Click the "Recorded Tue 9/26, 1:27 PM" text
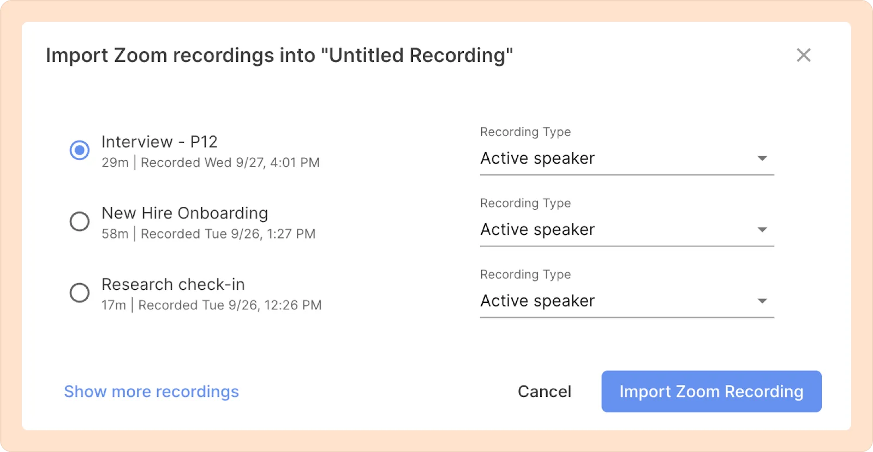This screenshot has width=873, height=452. coord(228,234)
